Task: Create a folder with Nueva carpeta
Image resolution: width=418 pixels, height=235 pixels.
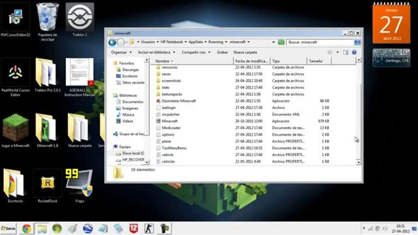Action: (246, 52)
